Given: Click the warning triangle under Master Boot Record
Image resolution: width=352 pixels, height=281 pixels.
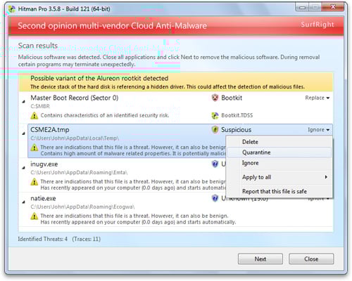Looking at the screenshot, I should click(x=34, y=115).
